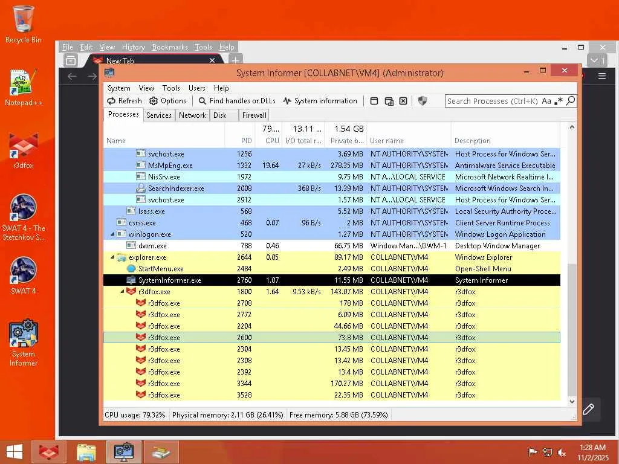Click the pencil edit icon in r3dfox

coord(588,409)
